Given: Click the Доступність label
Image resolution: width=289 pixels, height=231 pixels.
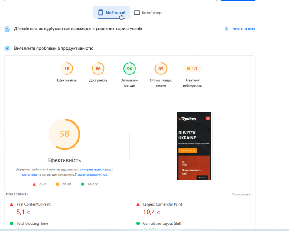Looking at the screenshot, I should tap(98, 80).
